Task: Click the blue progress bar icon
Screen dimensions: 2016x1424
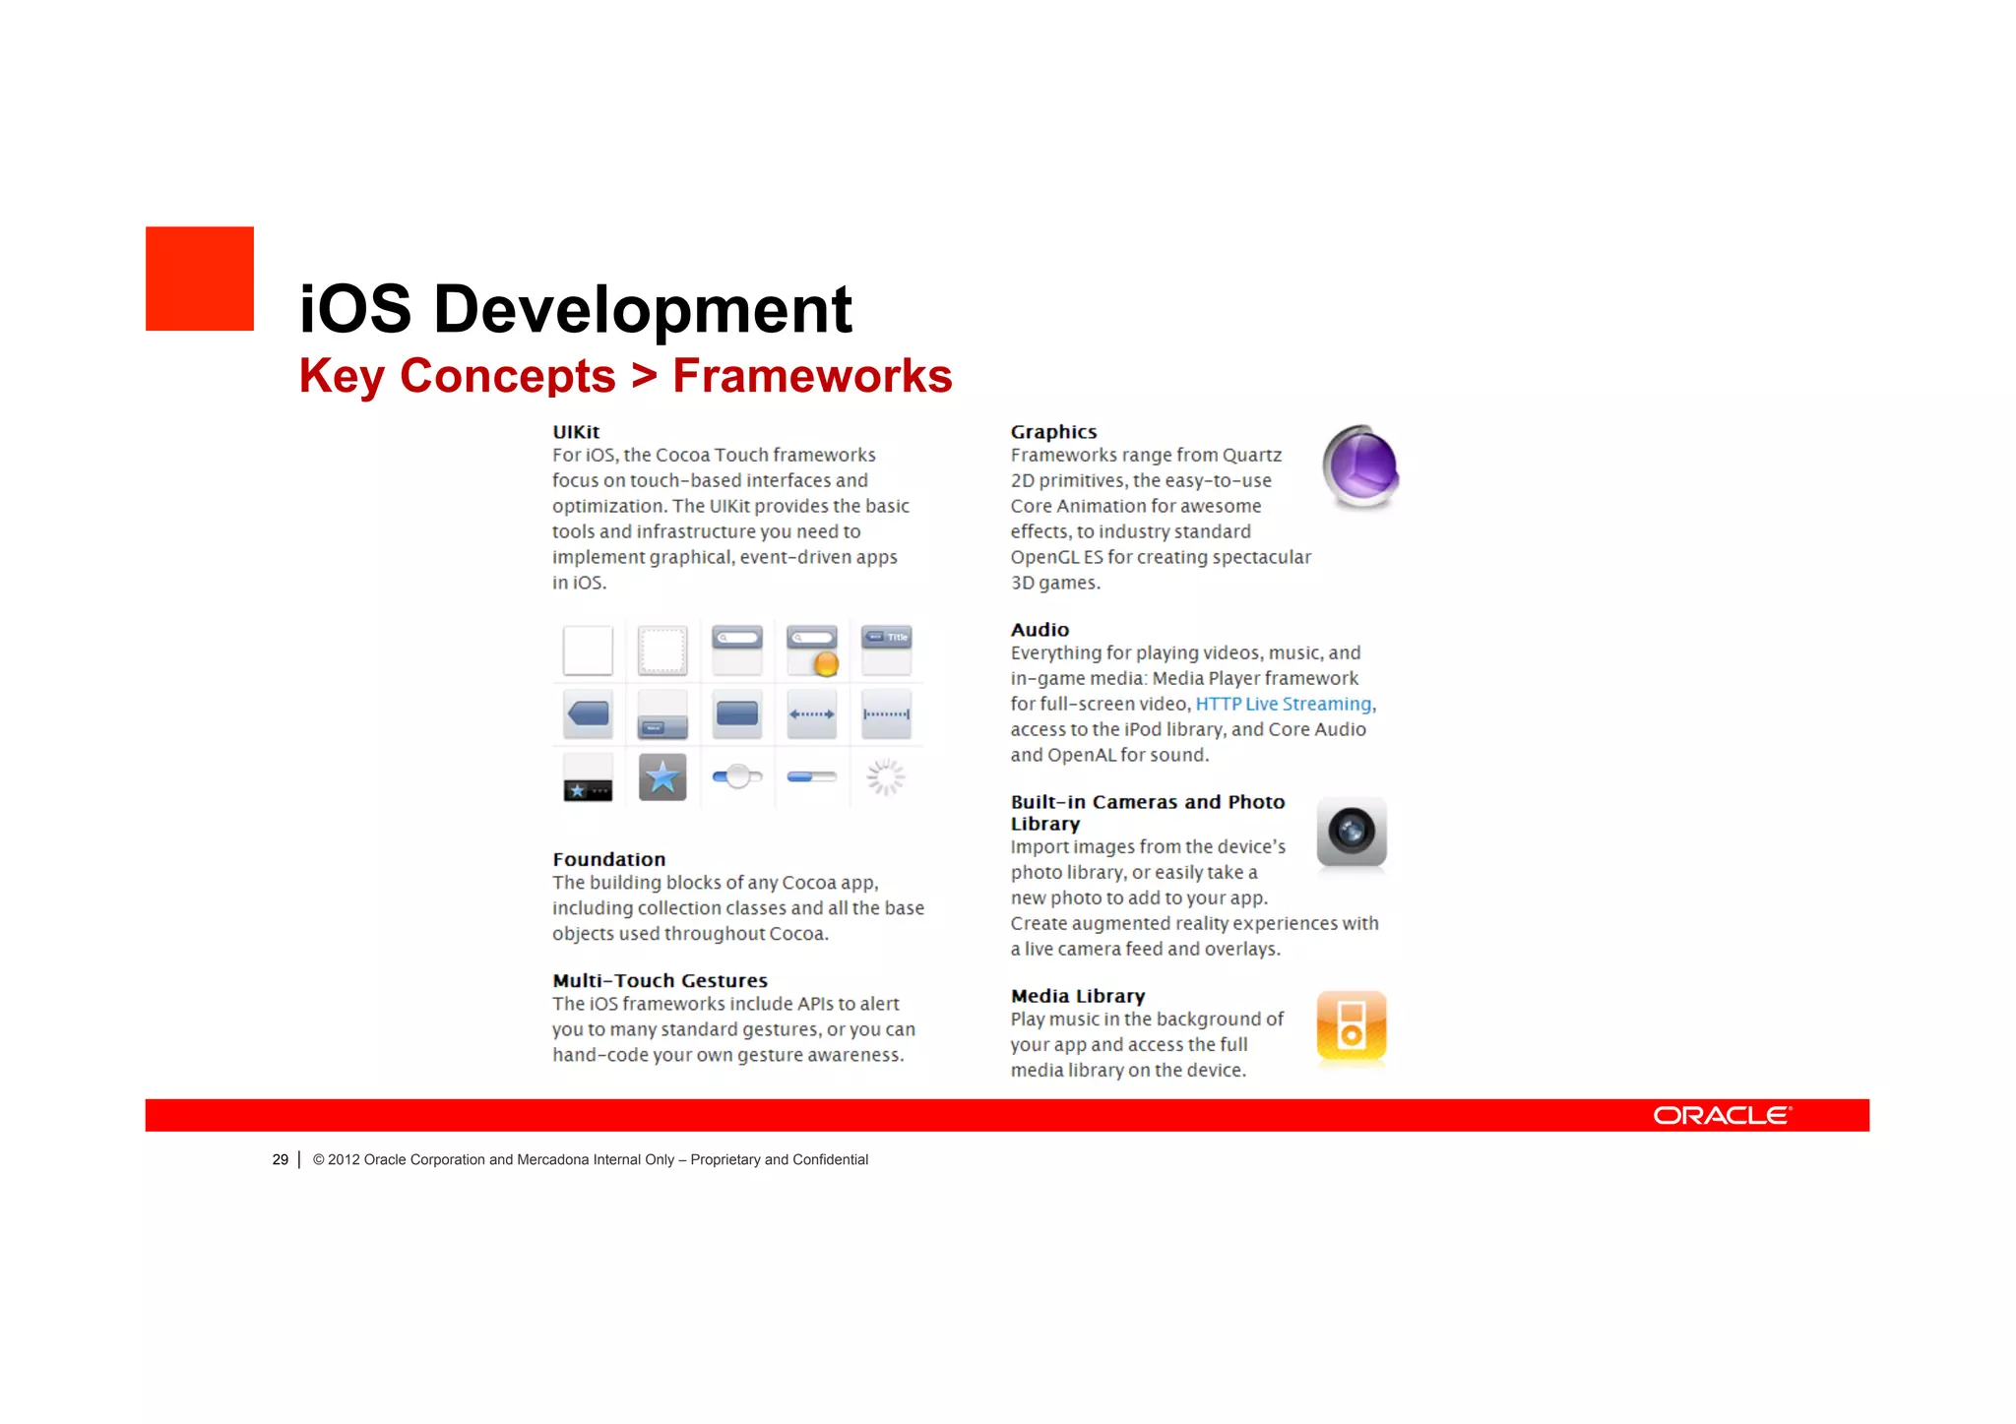Action: [812, 776]
